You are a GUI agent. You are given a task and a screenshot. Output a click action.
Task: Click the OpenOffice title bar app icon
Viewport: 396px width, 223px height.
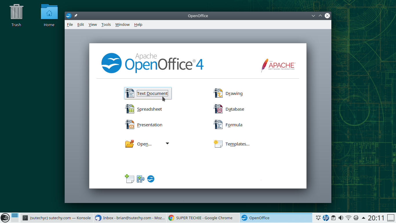pos(69,16)
